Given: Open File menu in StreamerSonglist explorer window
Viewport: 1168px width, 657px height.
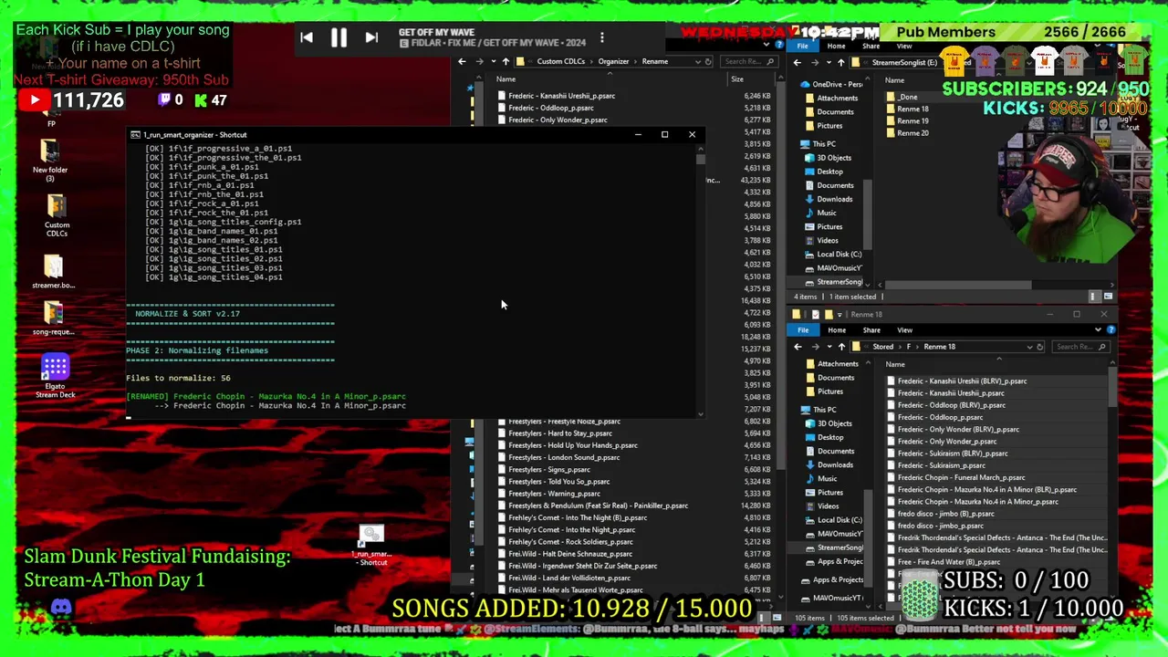Looking at the screenshot, I should [802, 46].
